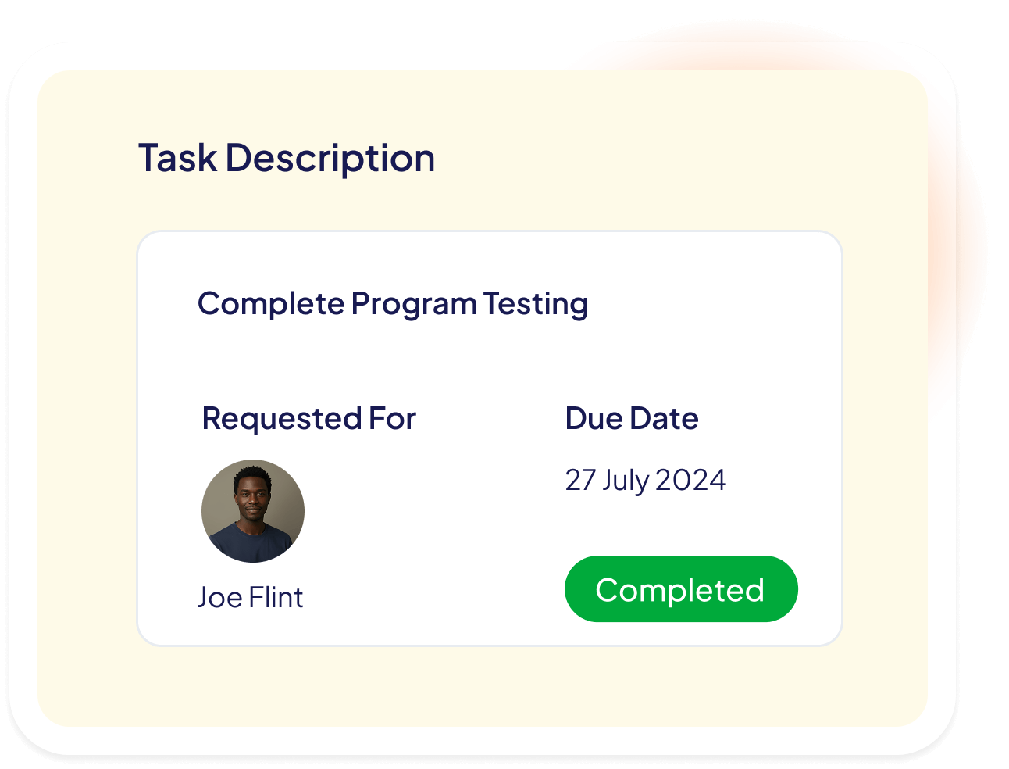Viewport: 1009px width, 769px height.
Task: Select the task title Complete Program Testing
Action: tap(394, 304)
